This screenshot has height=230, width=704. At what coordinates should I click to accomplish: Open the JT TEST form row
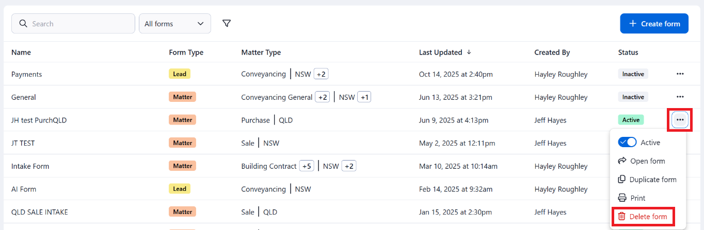23,143
